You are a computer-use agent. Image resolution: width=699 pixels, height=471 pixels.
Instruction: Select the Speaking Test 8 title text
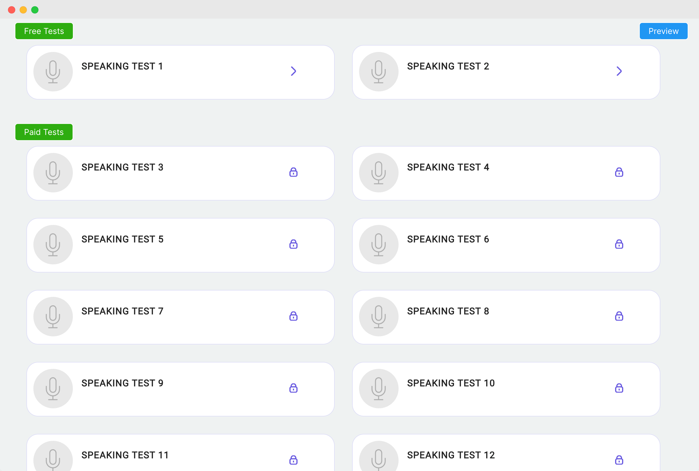tap(448, 311)
